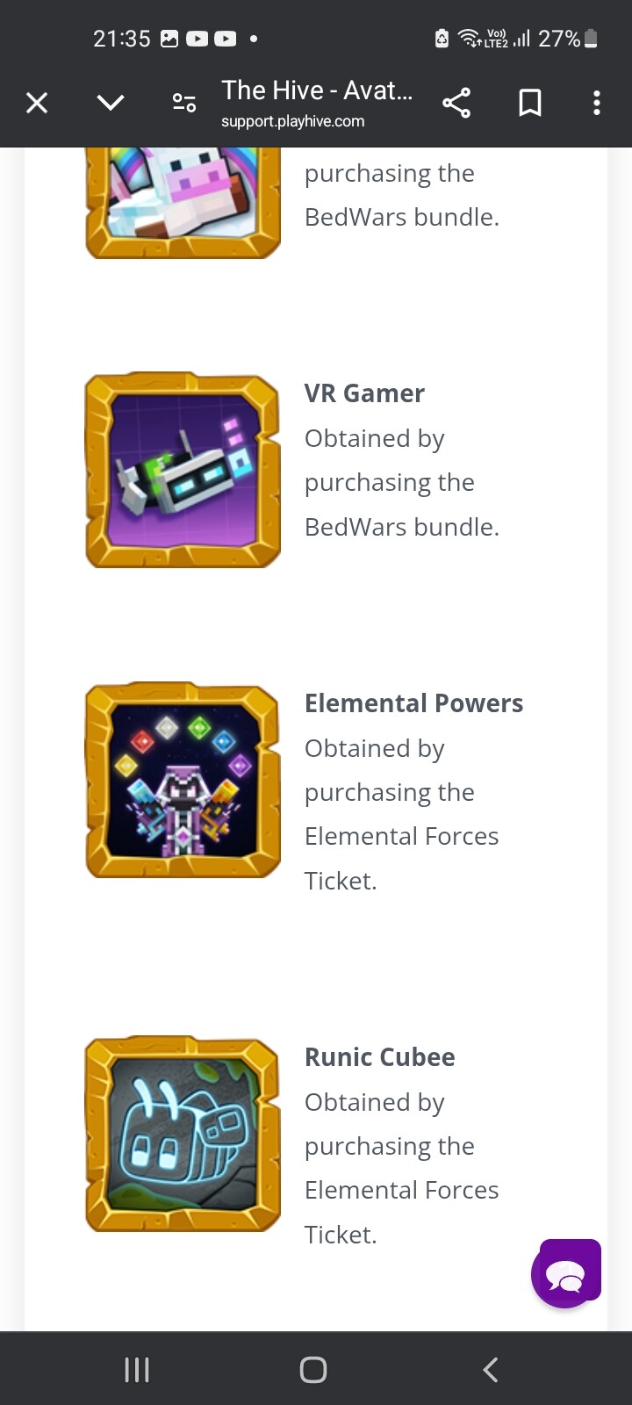Close the browser tab with X icon
Viewport: 632px width, 1405px height.
click(37, 104)
